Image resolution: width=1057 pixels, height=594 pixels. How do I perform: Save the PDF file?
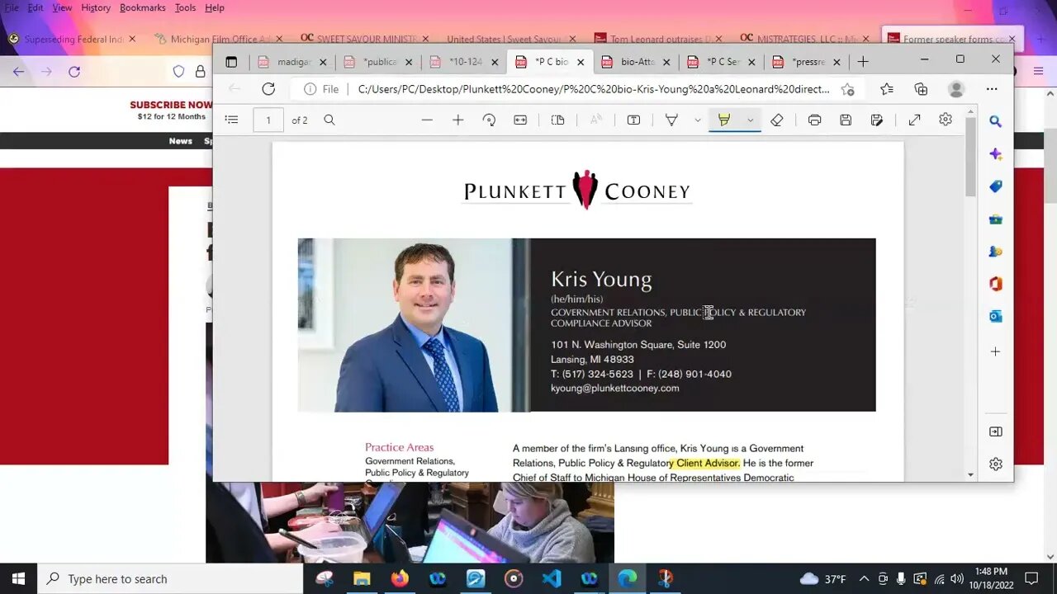[846, 120]
